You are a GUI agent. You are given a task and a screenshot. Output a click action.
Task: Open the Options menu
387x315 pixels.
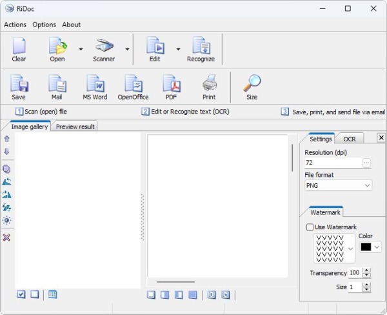tap(44, 25)
